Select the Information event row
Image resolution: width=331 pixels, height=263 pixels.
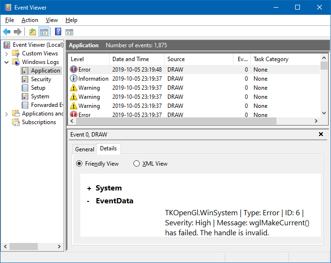coord(93,79)
